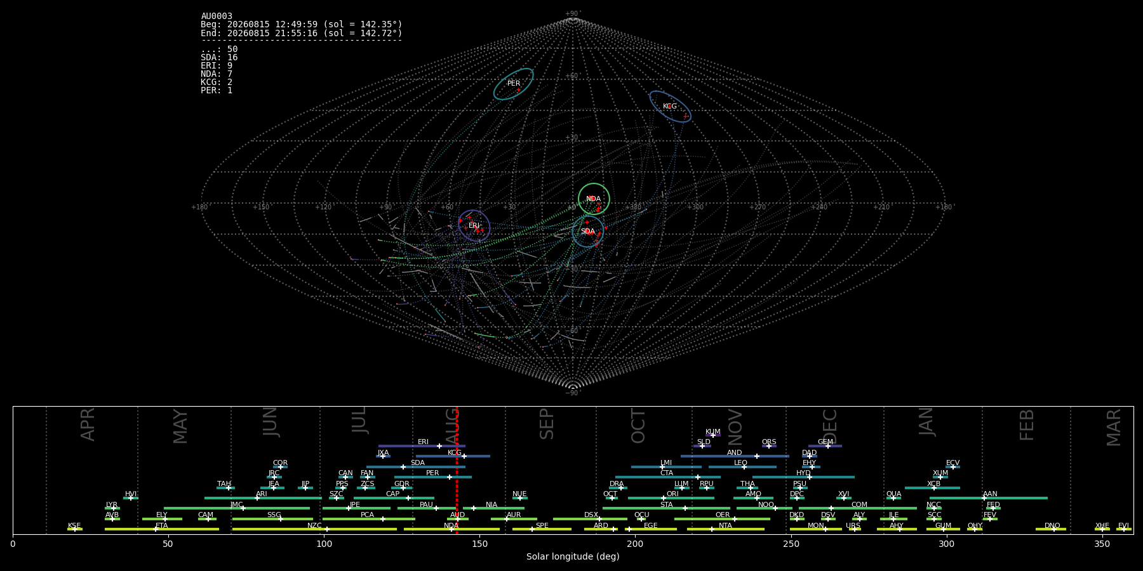Viewport: 1143px width, 571px height.
Task: Click the Solar longitude axis label
Action: tap(573, 556)
